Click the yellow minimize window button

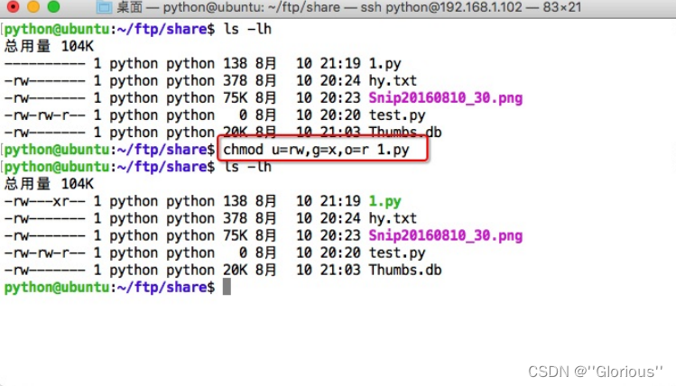pyautogui.click(x=33, y=6)
